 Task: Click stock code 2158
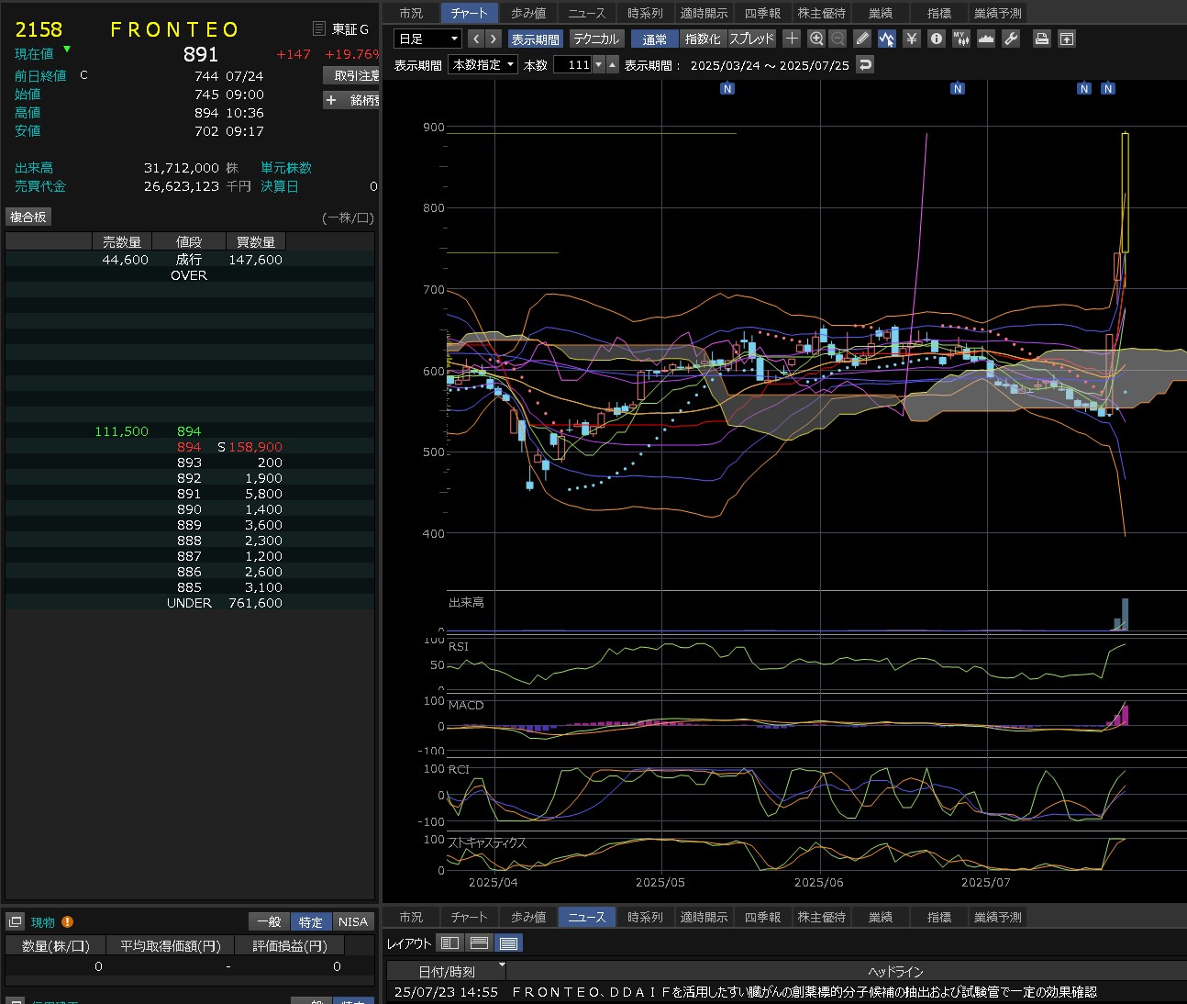[x=39, y=29]
